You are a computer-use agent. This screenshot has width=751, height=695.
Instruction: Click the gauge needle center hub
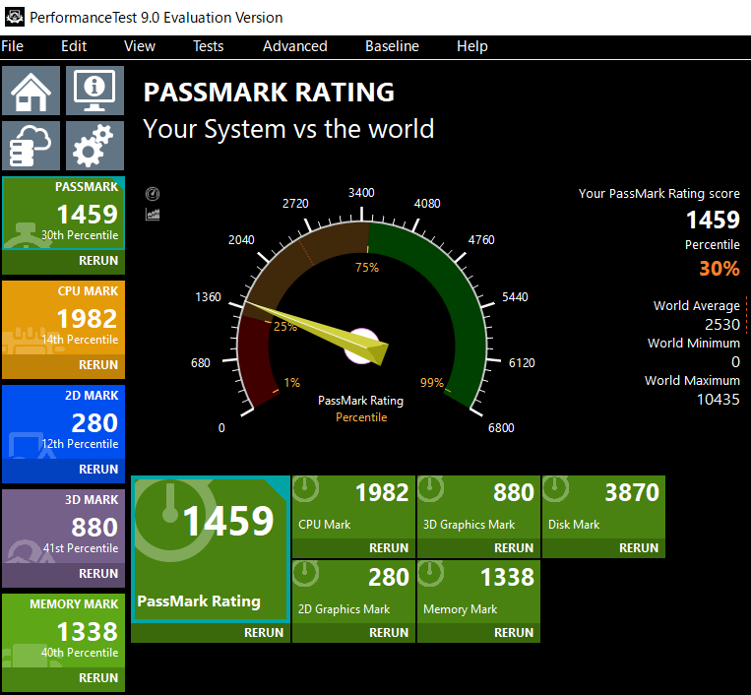[x=361, y=346]
